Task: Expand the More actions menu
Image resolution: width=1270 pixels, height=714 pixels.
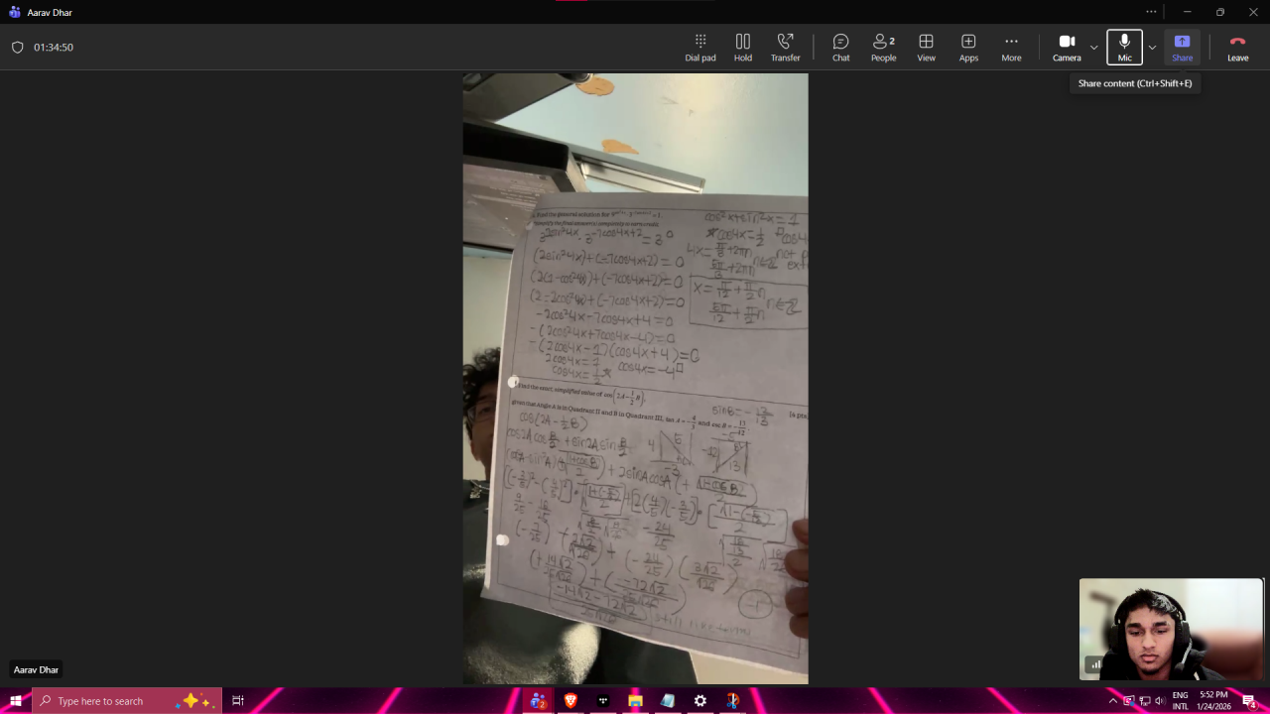Action: pyautogui.click(x=1011, y=47)
